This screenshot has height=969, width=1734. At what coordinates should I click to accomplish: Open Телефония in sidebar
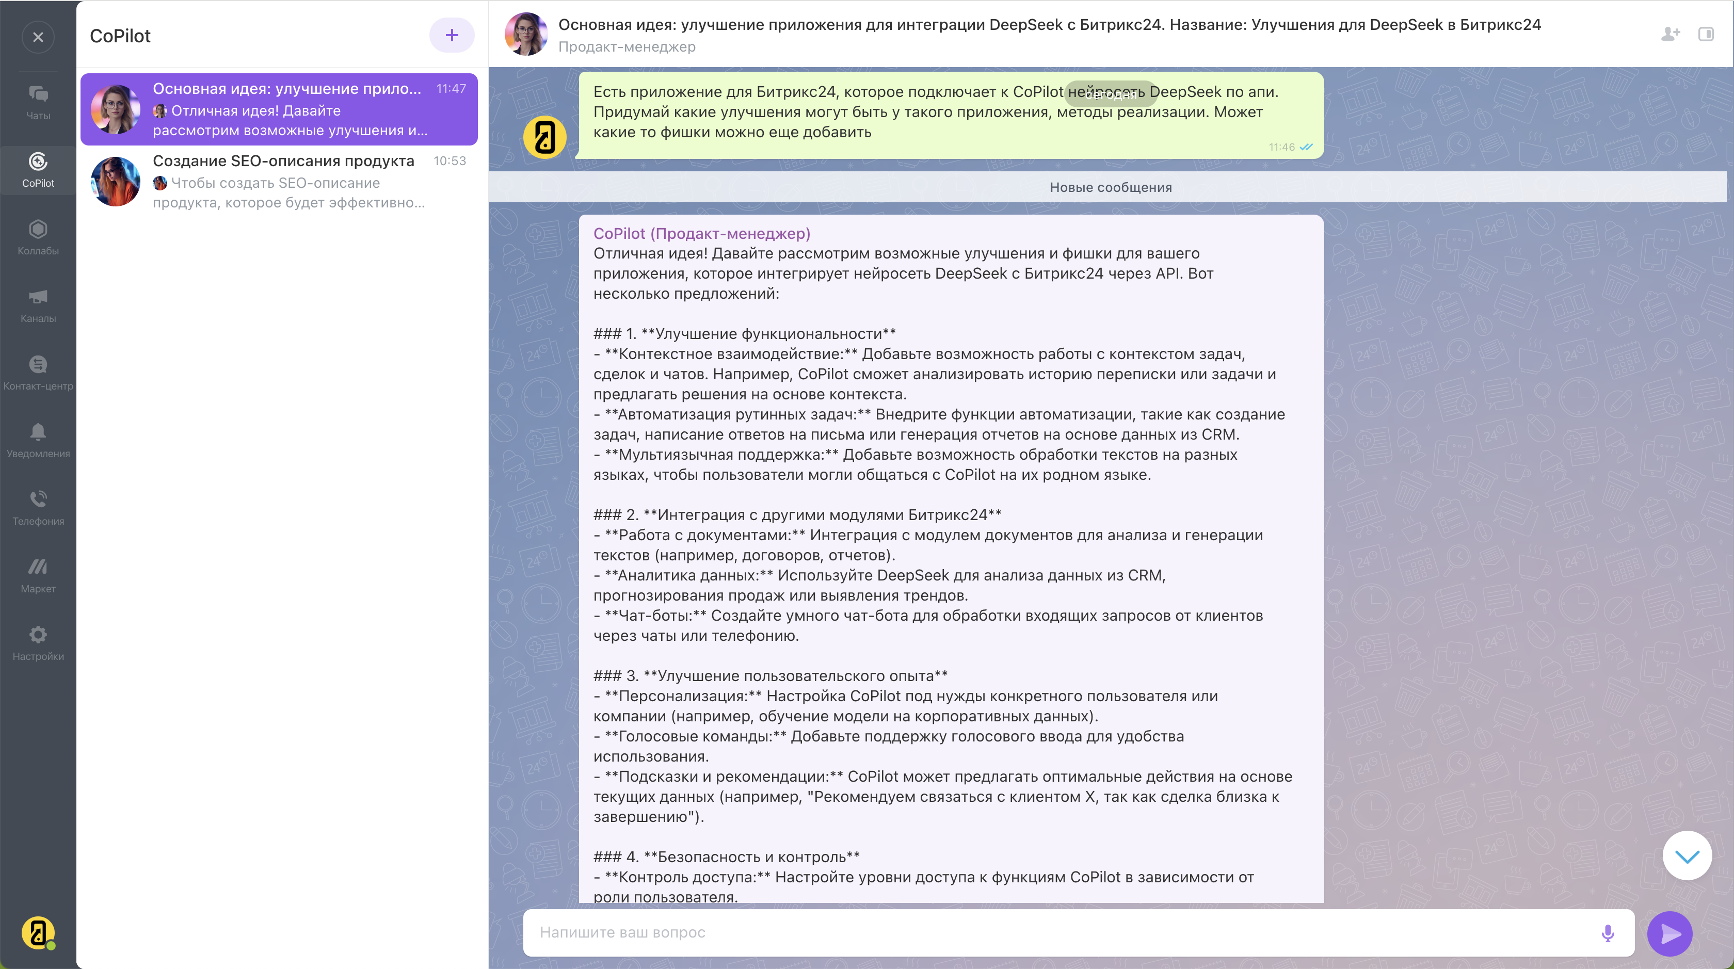[38, 507]
